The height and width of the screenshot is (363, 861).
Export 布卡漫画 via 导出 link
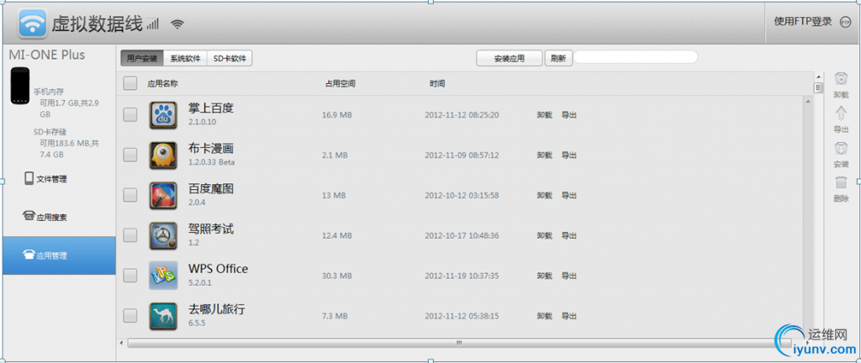(x=569, y=155)
